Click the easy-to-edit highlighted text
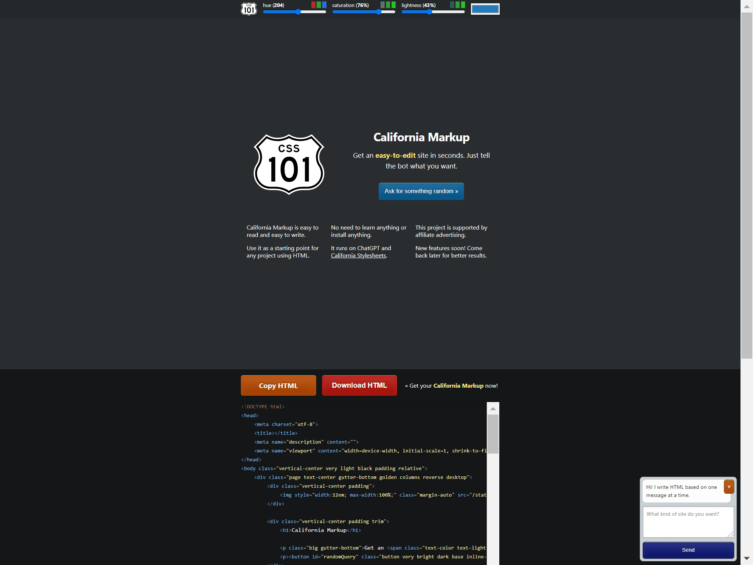The image size is (753, 565). click(x=395, y=156)
